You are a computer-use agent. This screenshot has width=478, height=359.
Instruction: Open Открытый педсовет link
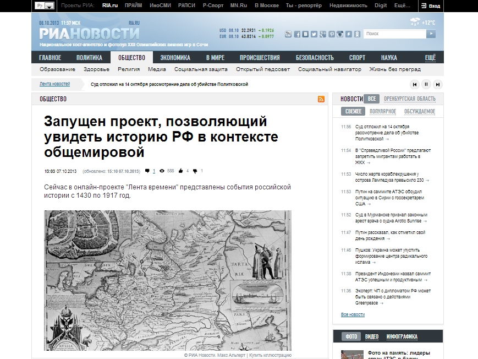pyautogui.click(x=263, y=69)
